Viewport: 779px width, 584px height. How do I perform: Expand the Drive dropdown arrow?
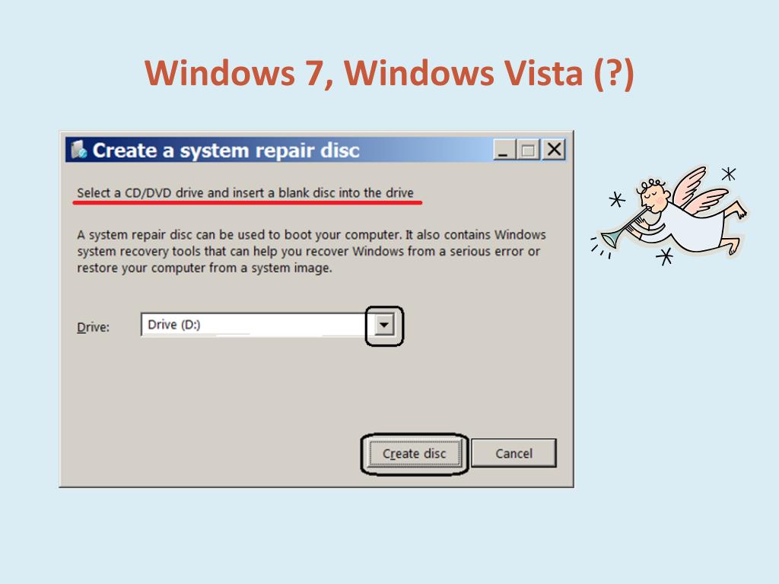coord(383,325)
